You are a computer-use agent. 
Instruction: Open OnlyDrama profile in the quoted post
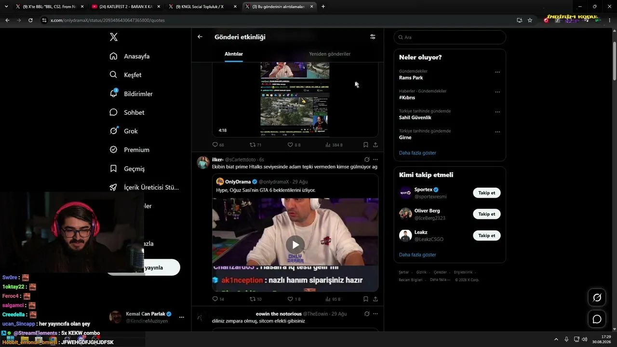tap(238, 182)
